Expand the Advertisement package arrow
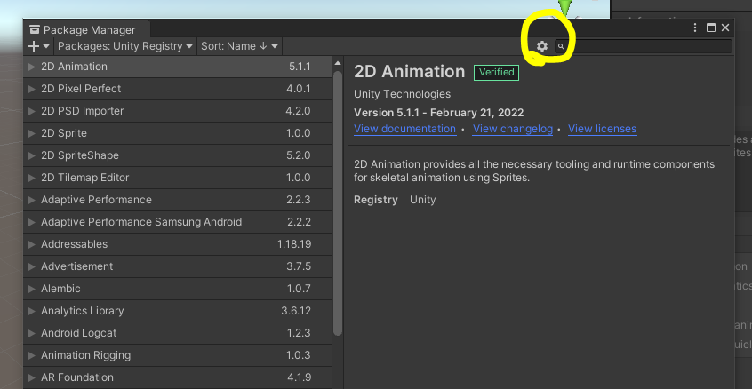 32,266
